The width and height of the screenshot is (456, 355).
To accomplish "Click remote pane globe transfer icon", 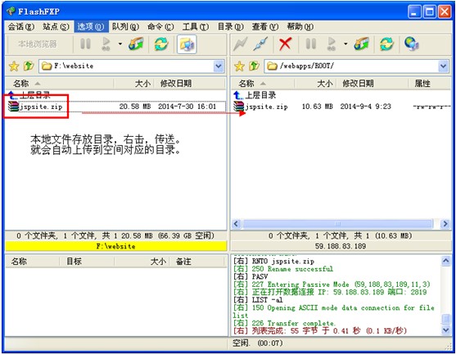I will click(362, 44).
